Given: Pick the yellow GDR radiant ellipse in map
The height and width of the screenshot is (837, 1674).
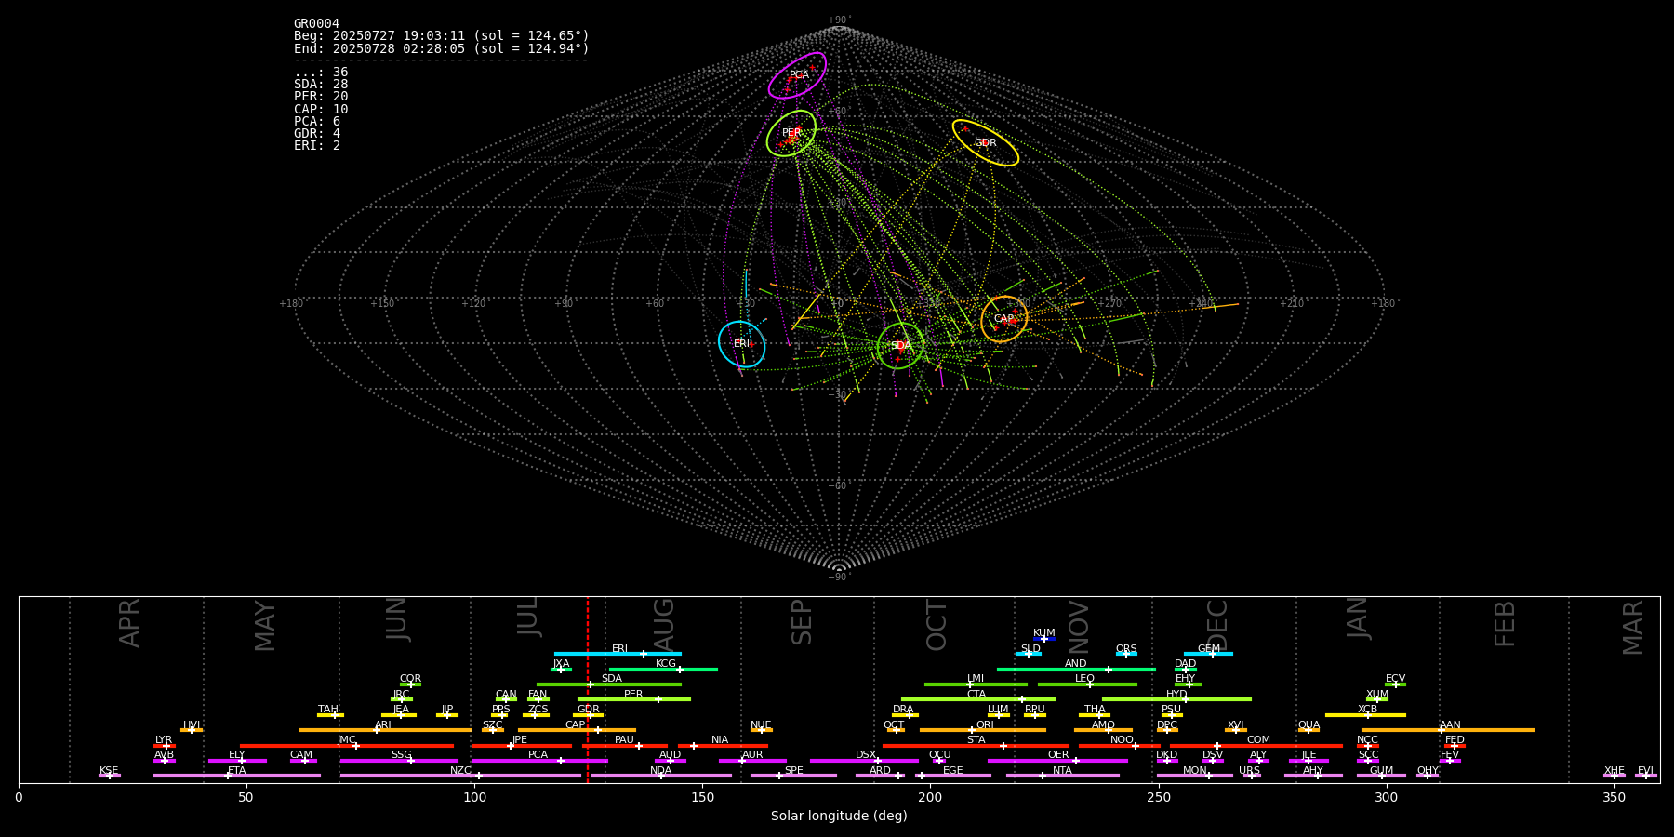Looking at the screenshot, I should click(x=985, y=142).
